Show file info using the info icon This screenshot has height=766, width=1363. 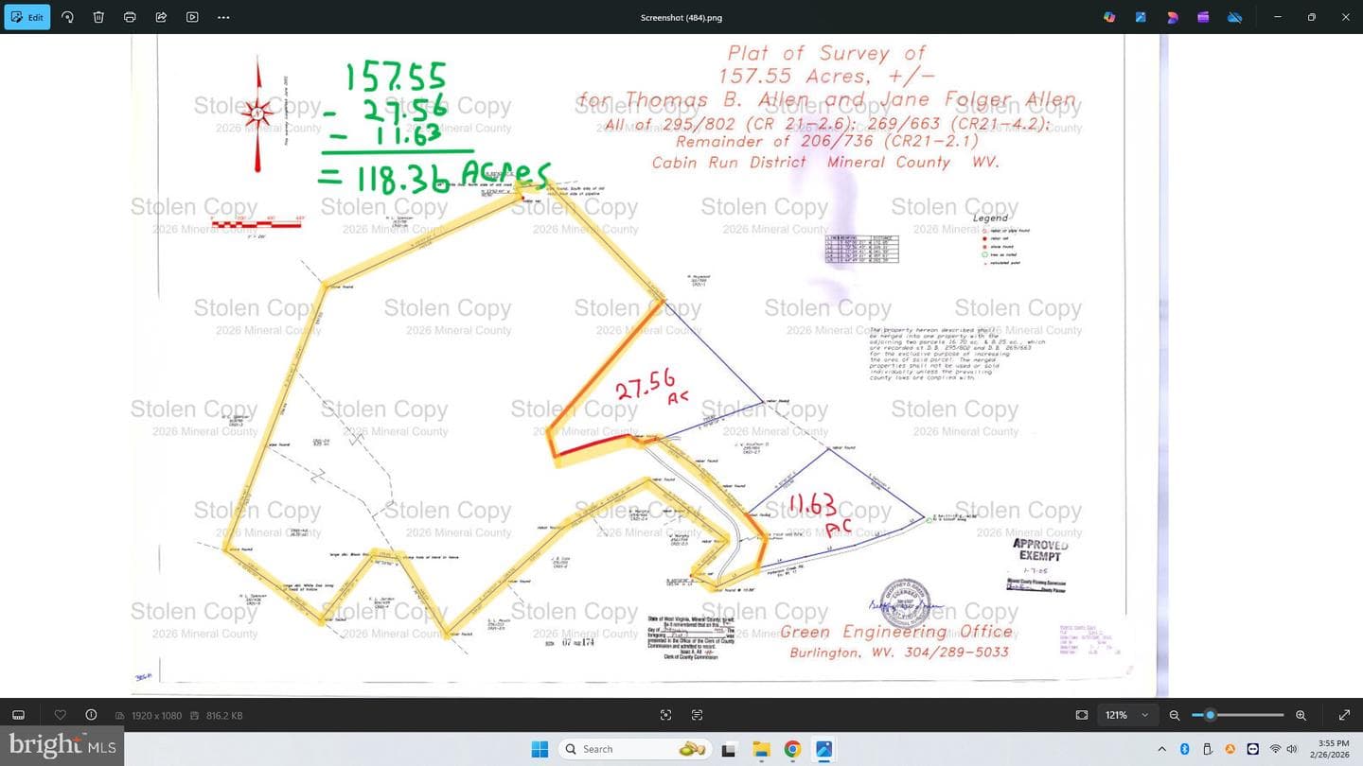click(91, 715)
